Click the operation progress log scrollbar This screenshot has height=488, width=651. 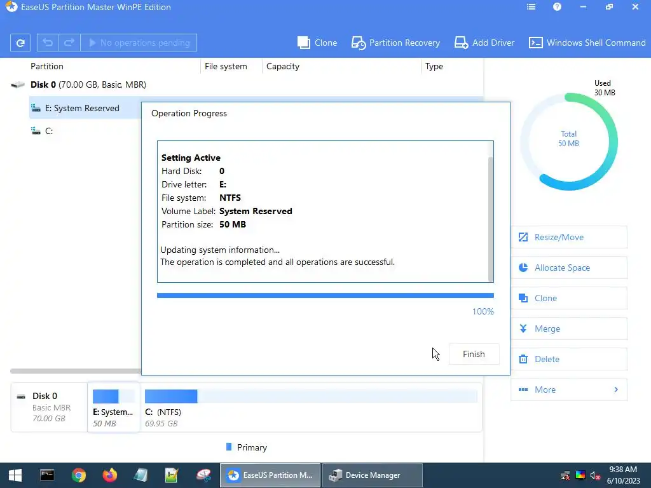tap(491, 219)
